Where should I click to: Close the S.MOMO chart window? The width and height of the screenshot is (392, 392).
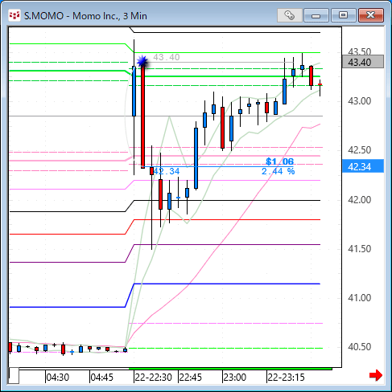(371, 15)
